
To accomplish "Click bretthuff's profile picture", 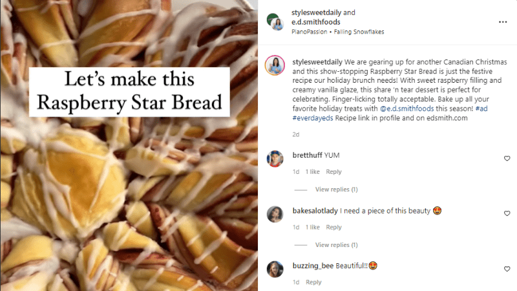I will coord(275,158).
